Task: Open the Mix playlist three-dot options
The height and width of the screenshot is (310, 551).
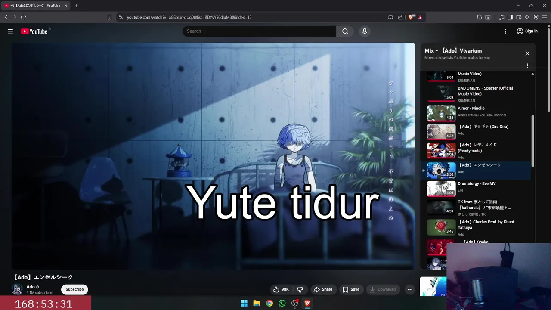Action: pos(527,66)
